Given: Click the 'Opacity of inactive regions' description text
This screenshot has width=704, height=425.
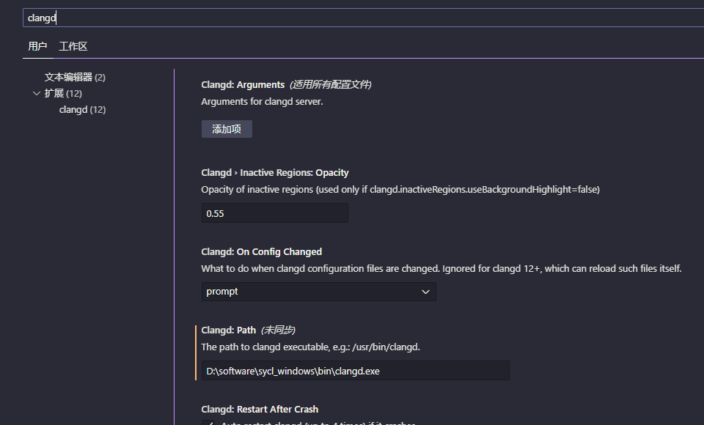Looking at the screenshot, I should coord(400,189).
